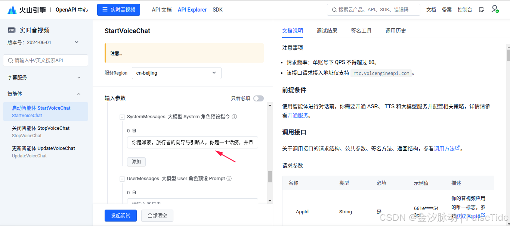Open the user account avatar icon

click(x=495, y=9)
